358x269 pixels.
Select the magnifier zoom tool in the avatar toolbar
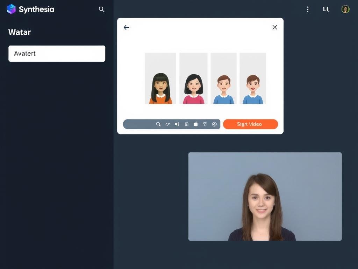click(158, 124)
